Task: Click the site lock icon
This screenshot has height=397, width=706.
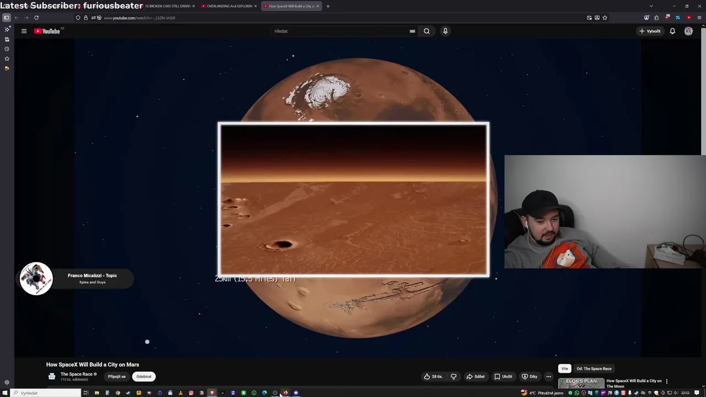Action: 85,18
